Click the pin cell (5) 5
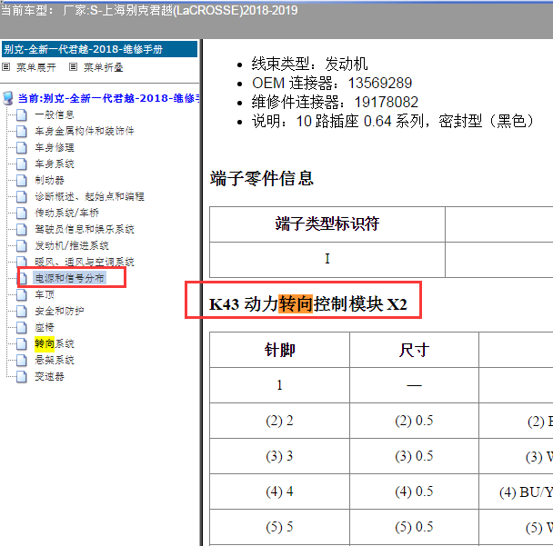This screenshot has height=546, width=553. pos(279,527)
